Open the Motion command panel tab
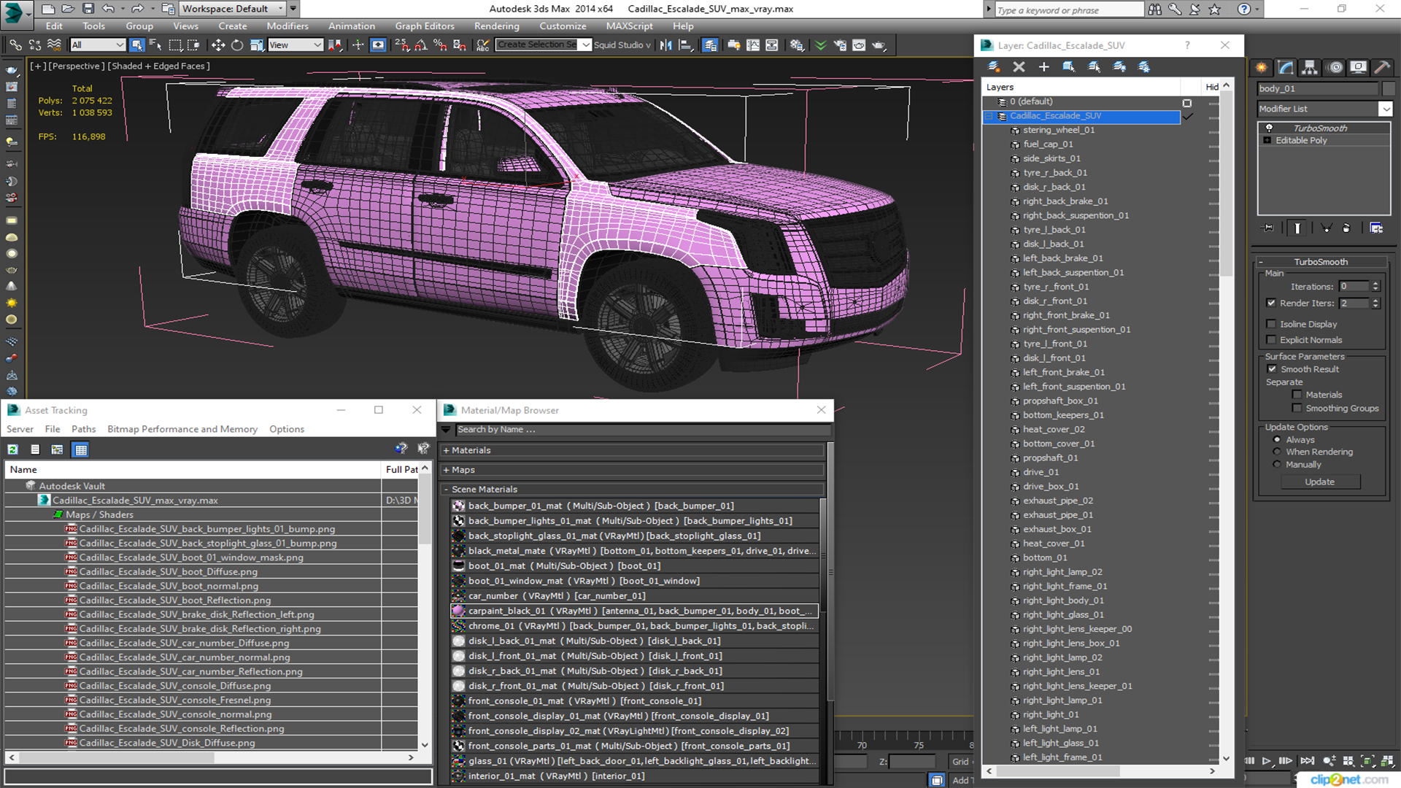This screenshot has width=1401, height=788. (x=1335, y=67)
